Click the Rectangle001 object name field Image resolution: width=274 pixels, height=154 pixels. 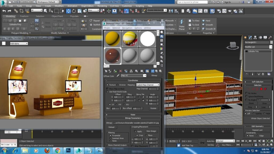(x=257, y=42)
